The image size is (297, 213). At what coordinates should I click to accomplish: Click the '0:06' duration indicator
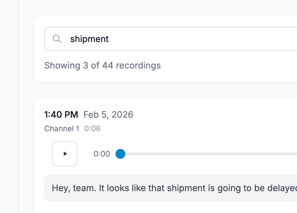[92, 129]
